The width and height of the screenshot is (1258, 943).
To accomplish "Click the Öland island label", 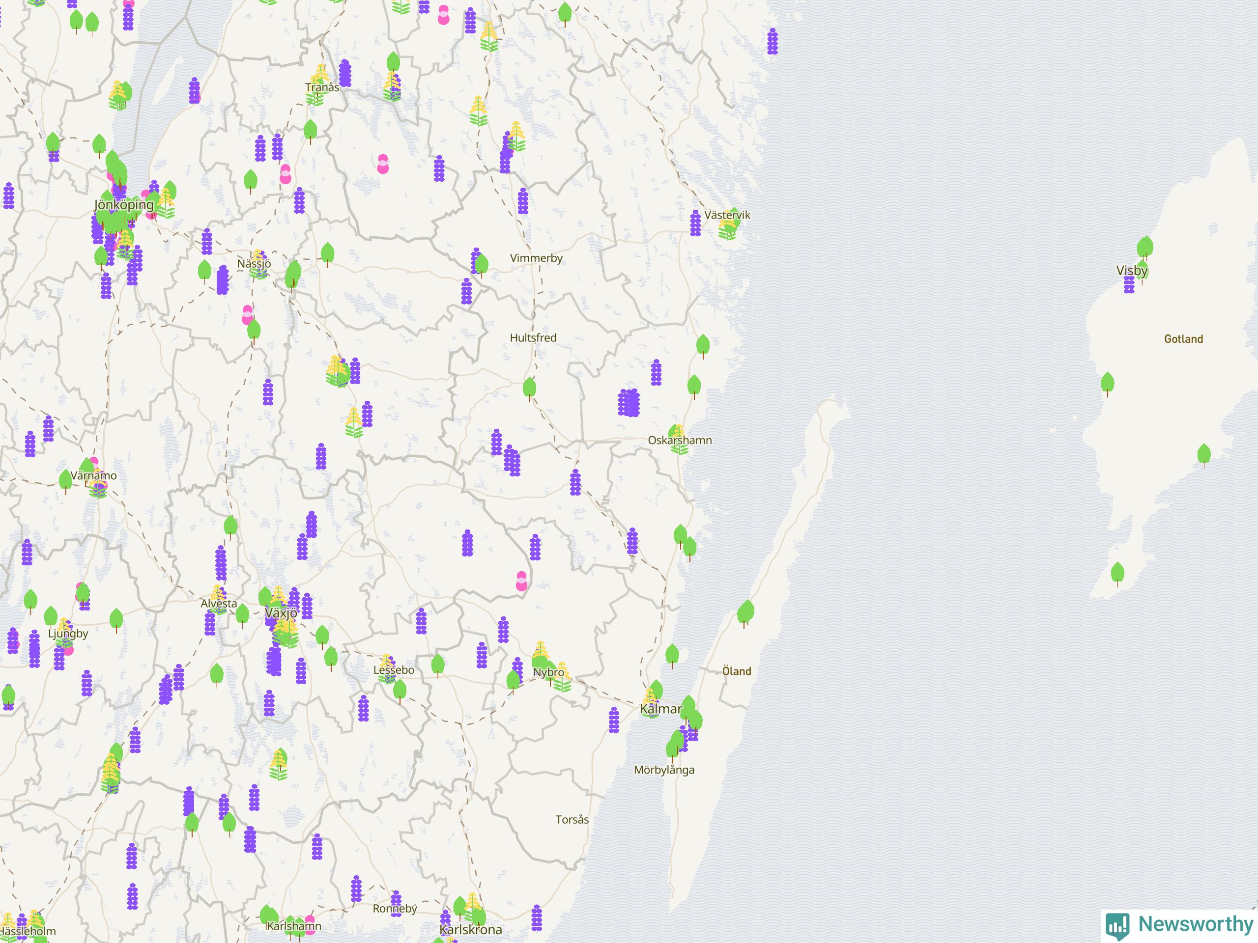I will [737, 671].
